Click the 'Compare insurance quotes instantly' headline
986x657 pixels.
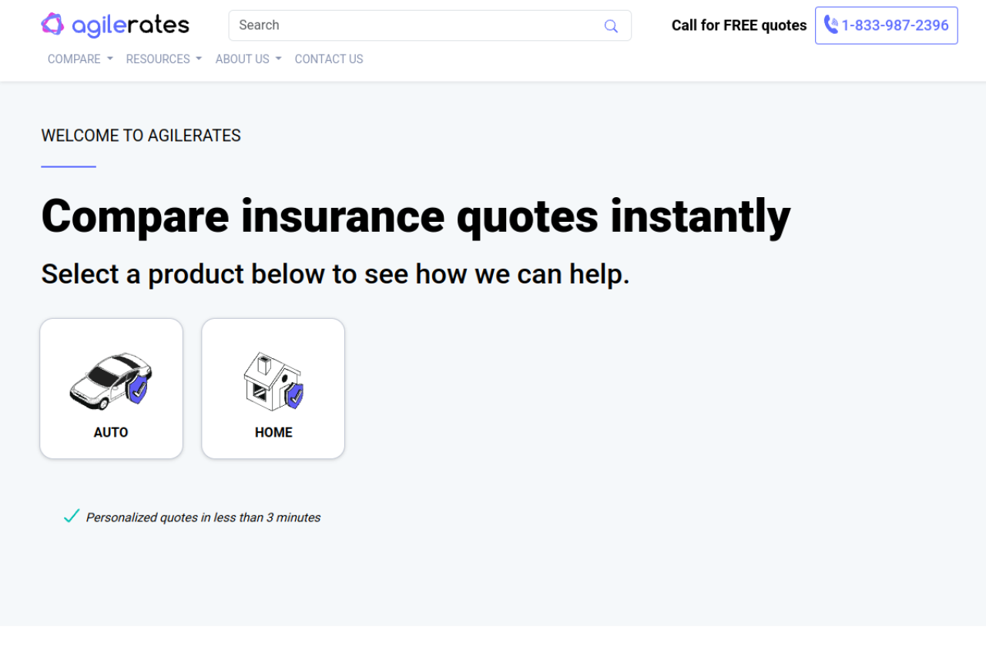pyautogui.click(x=416, y=216)
